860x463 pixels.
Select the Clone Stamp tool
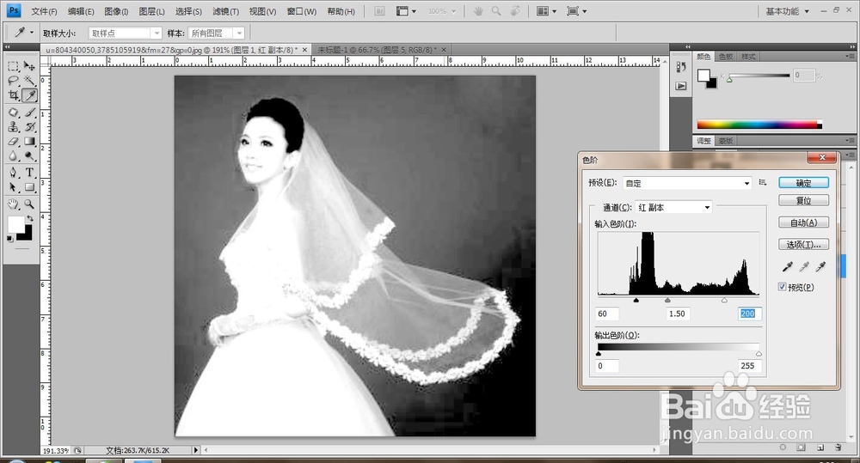[x=13, y=126]
